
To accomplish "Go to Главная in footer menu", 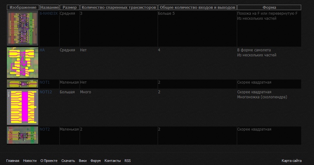I will [13, 161].
